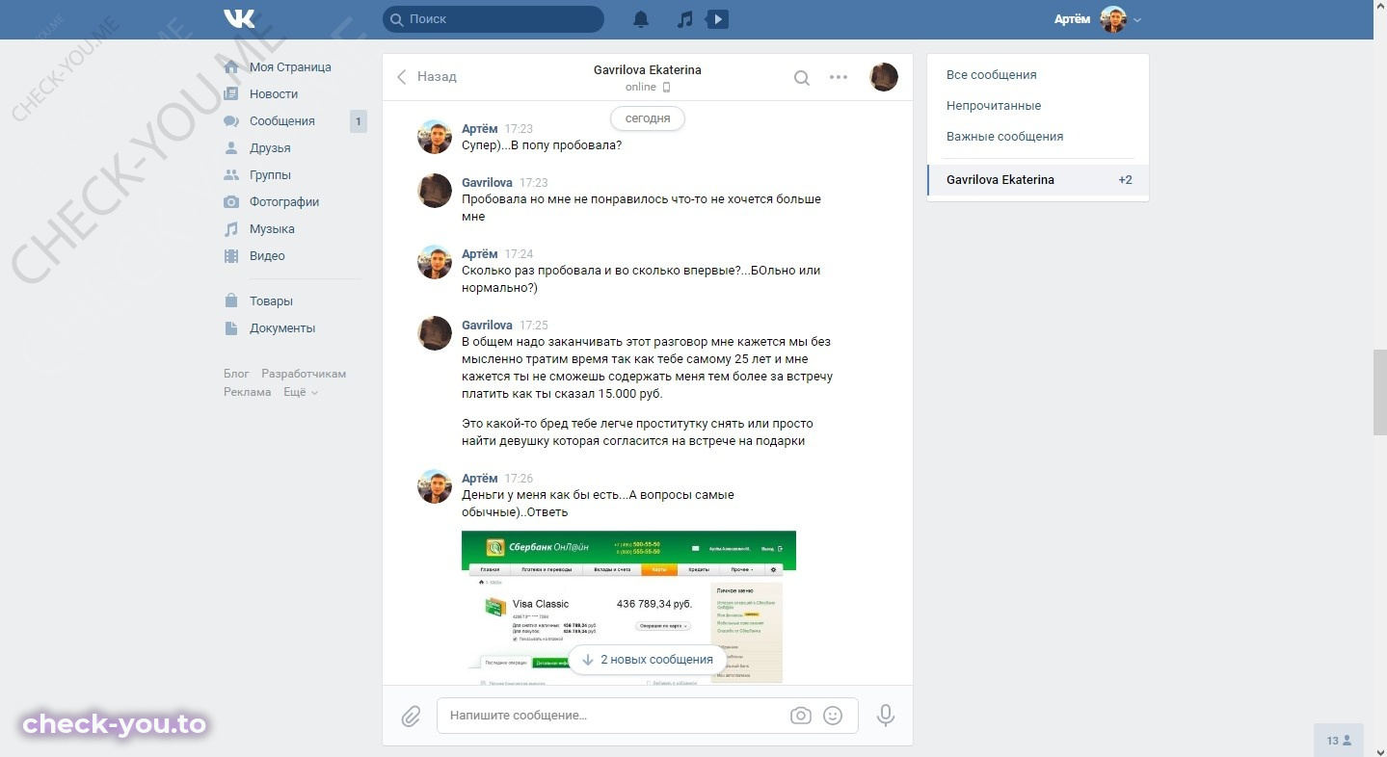Open Музыка section
Screen dimensions: 1387x757
coord(272,229)
